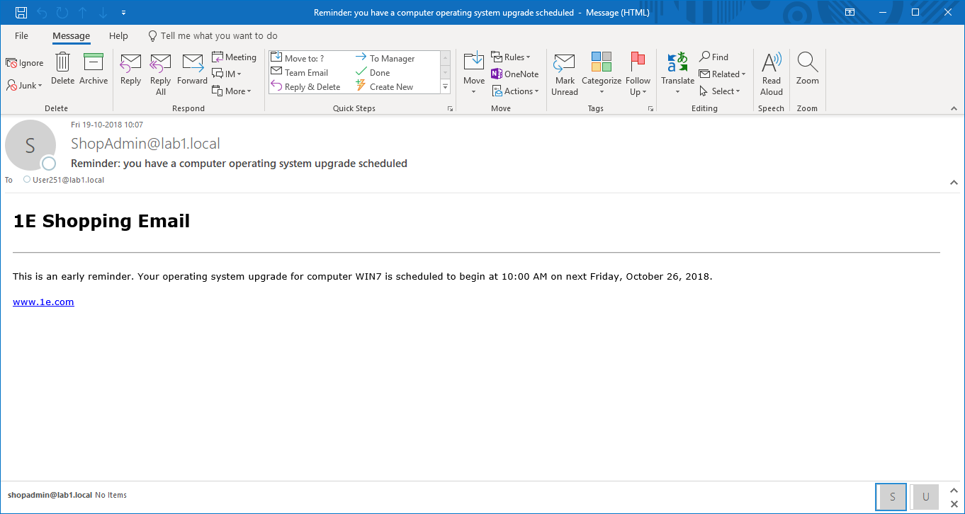
Task: Switch to the Help tab
Action: [x=118, y=36]
